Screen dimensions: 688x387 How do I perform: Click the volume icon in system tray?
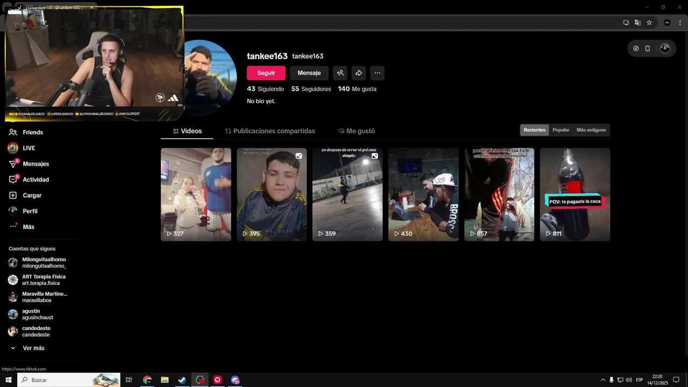click(628, 380)
